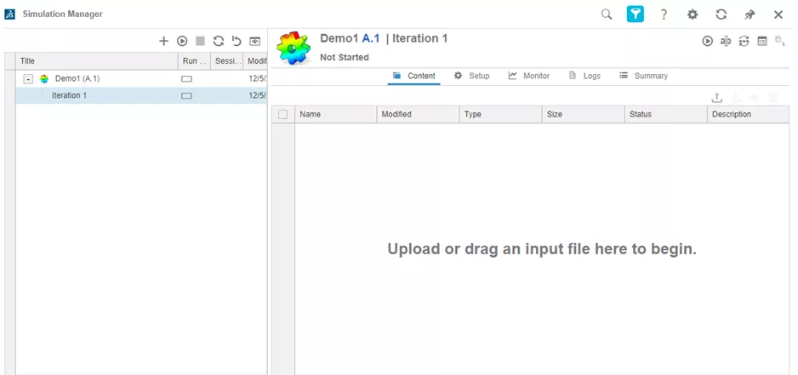Click the monitor window icon in tree toolbar
This screenshot has width=798, height=375.
254,41
